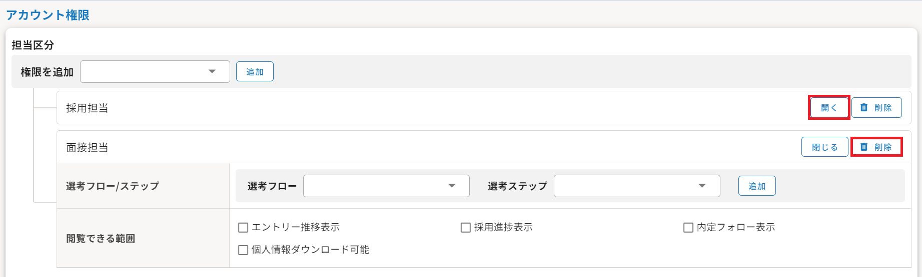Enable 個人情報ダウンロード可能 checkbox
922x277 pixels.
coord(243,250)
